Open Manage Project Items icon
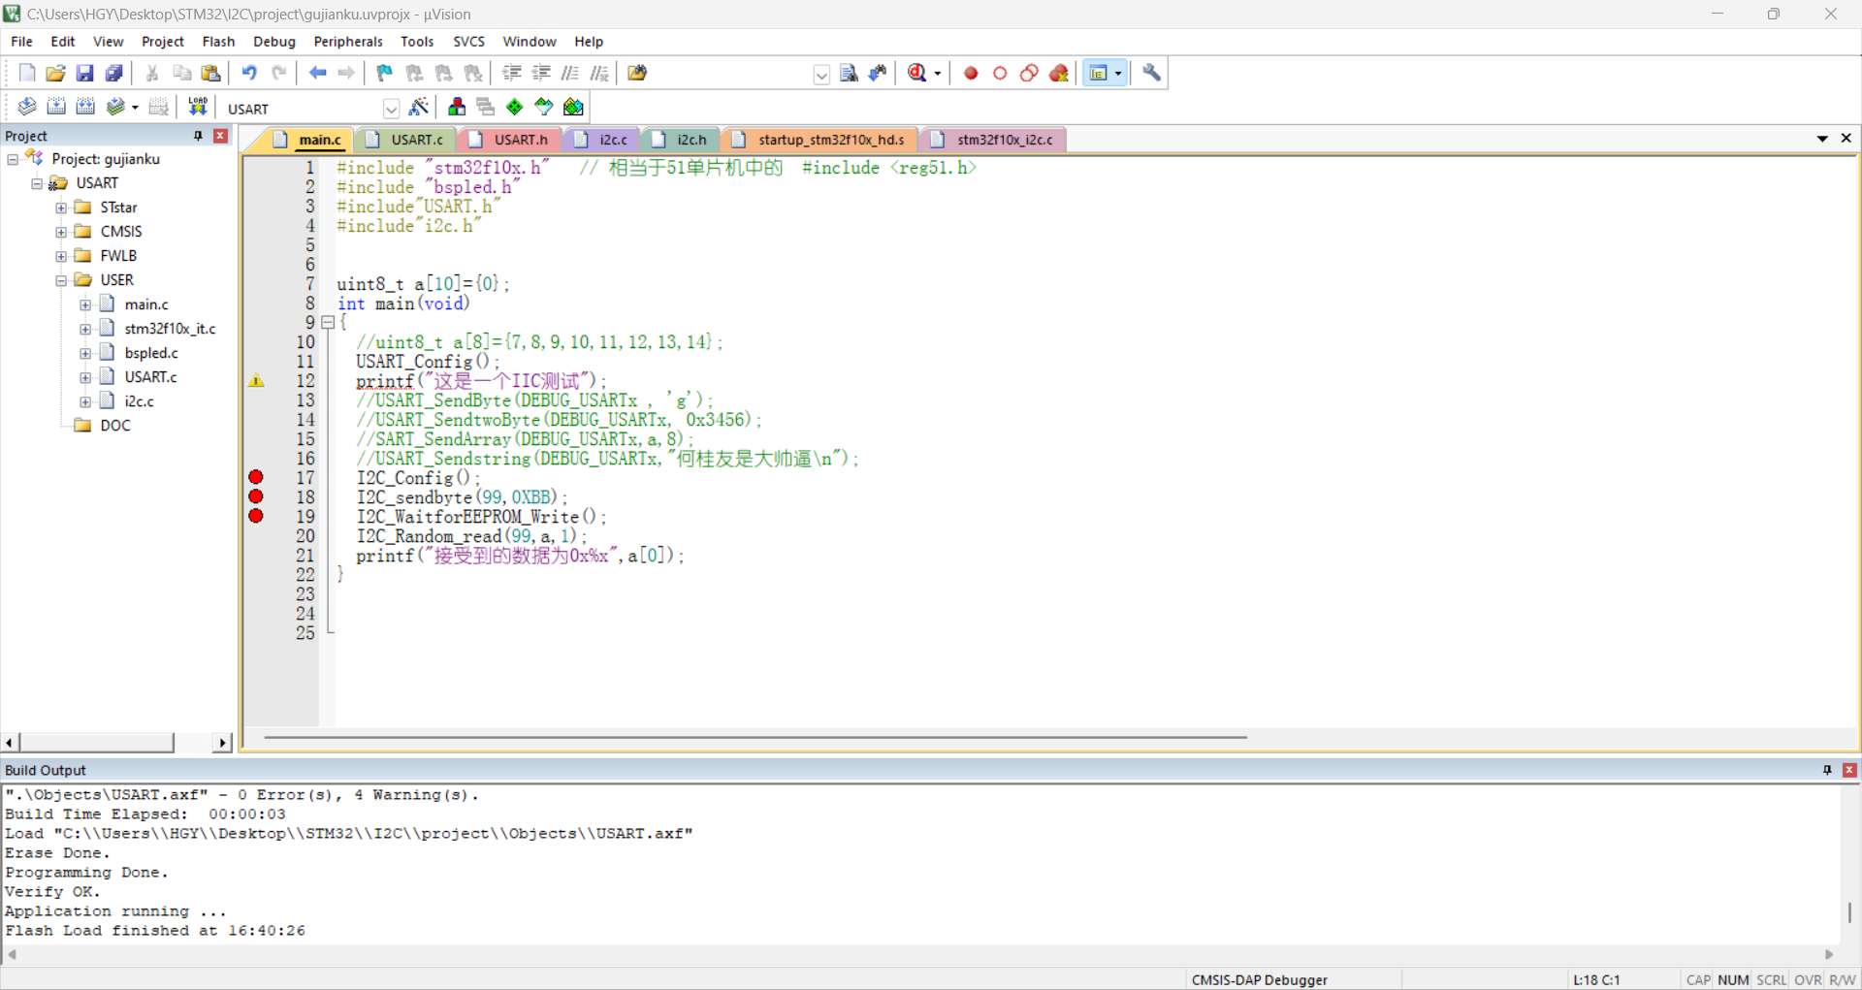The image size is (1862, 990). pos(457,107)
